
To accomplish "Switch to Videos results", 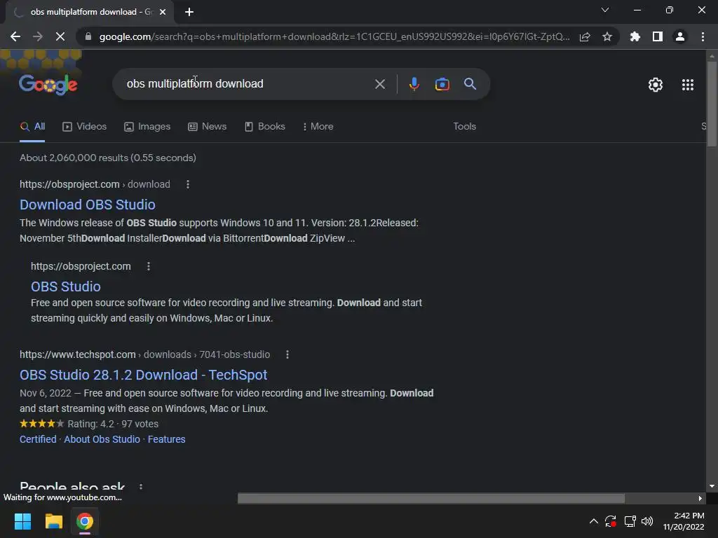I will 84,127.
